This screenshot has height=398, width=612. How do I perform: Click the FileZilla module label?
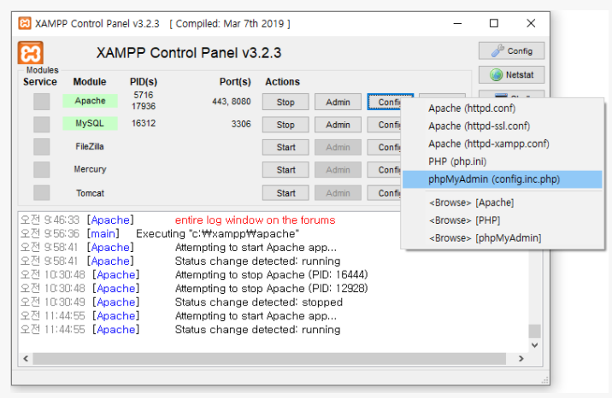pyautogui.click(x=90, y=147)
